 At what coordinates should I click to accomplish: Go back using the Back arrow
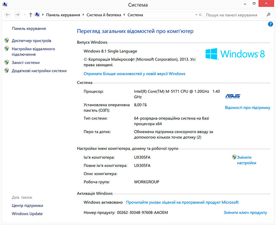click(x=8, y=15)
